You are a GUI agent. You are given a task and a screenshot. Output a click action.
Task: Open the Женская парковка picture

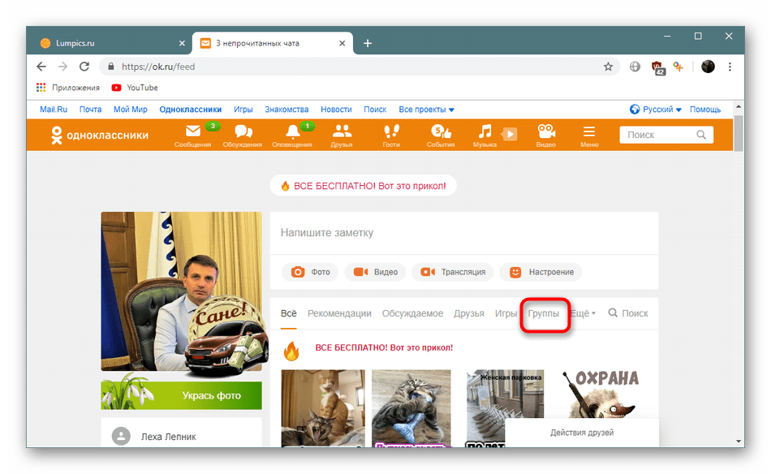tap(505, 408)
